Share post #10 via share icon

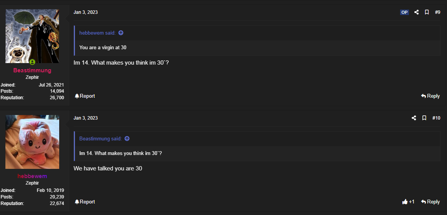click(x=414, y=118)
